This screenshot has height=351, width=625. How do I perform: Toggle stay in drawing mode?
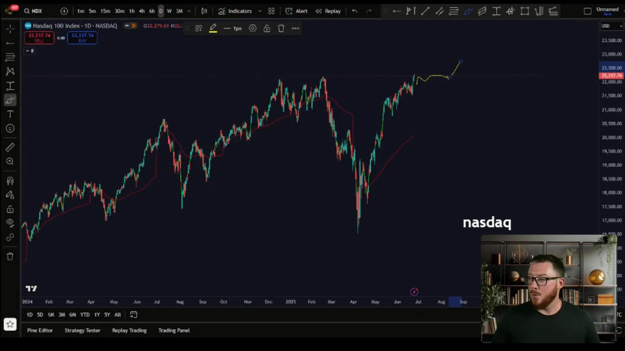click(10, 195)
